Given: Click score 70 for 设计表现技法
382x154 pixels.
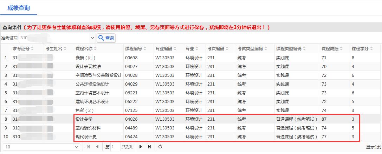Looking at the screenshot, I should pyautogui.click(x=324, y=67).
